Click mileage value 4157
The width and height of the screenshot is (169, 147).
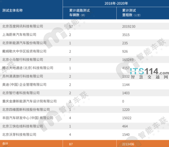(x=126, y=68)
